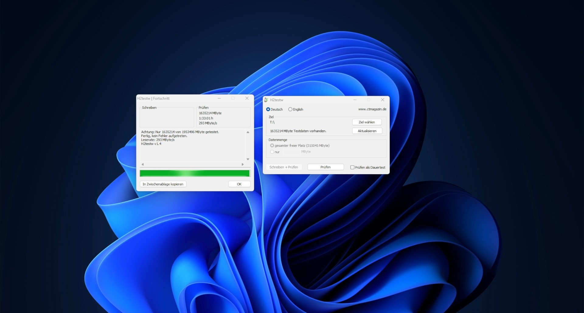Enable 'Prüfen als Dauertest'
Image resolution: width=584 pixels, height=313 pixels.
coord(352,167)
